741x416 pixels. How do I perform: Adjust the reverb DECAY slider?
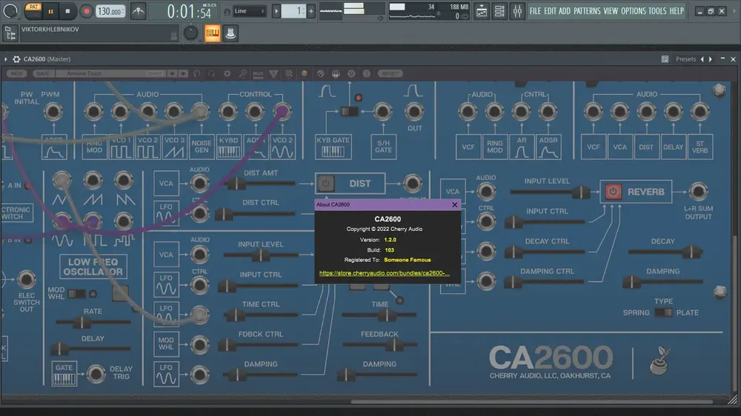(665, 252)
